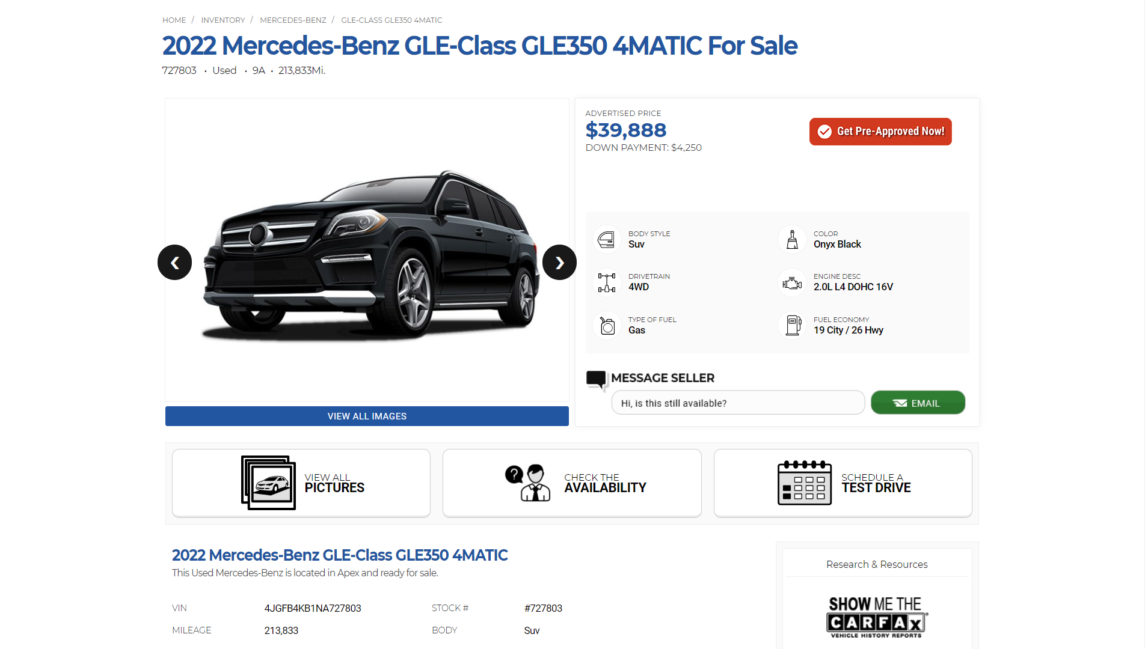The width and height of the screenshot is (1145, 649).
Task: Click the fuel pump icon for gas type
Action: click(x=606, y=325)
